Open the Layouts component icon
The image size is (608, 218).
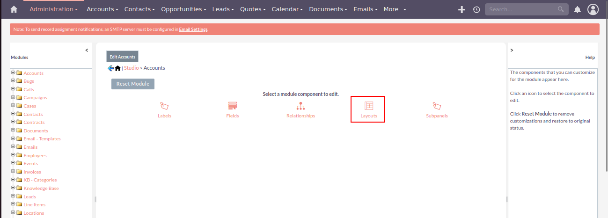pyautogui.click(x=368, y=106)
